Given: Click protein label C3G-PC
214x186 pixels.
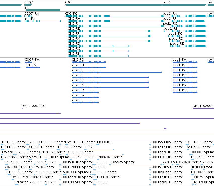Looking at the screenshot, I should click(78, 60).
